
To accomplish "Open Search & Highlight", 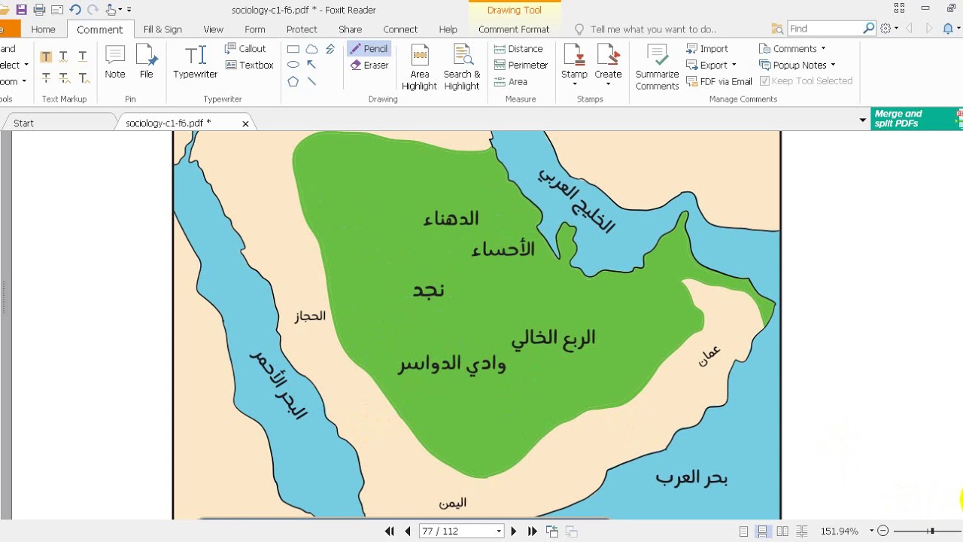I will (462, 68).
